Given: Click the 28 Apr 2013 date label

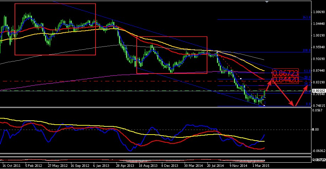Looking at the screenshot, I should pyautogui.click(x=125, y=166).
